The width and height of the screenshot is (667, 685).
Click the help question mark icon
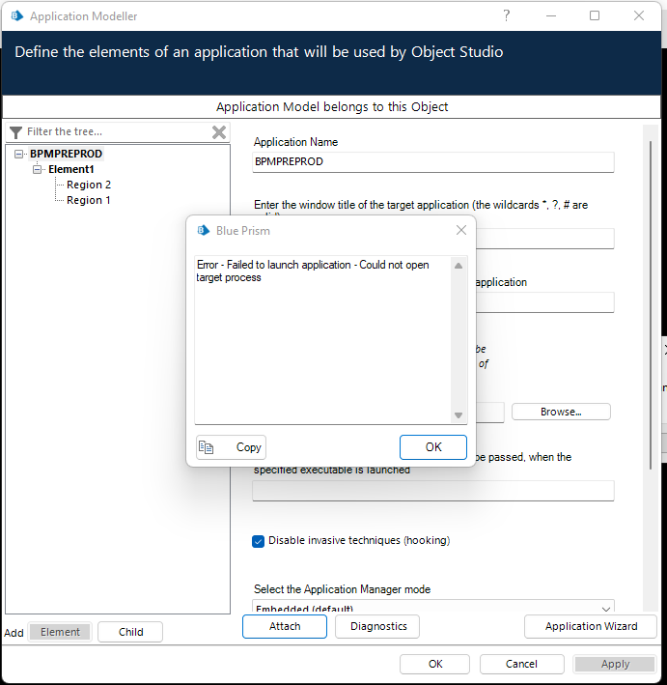coord(507,15)
